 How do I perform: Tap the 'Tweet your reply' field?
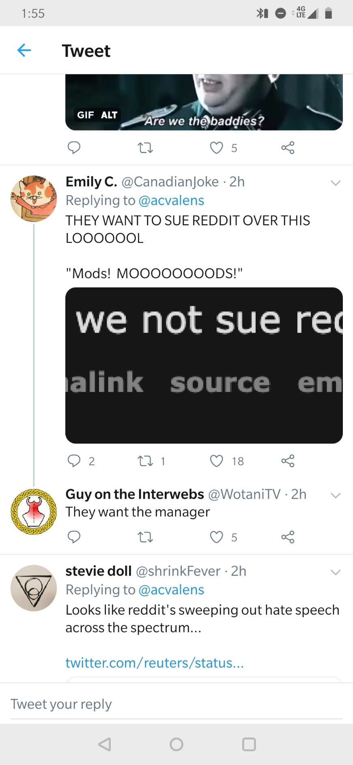click(x=176, y=704)
